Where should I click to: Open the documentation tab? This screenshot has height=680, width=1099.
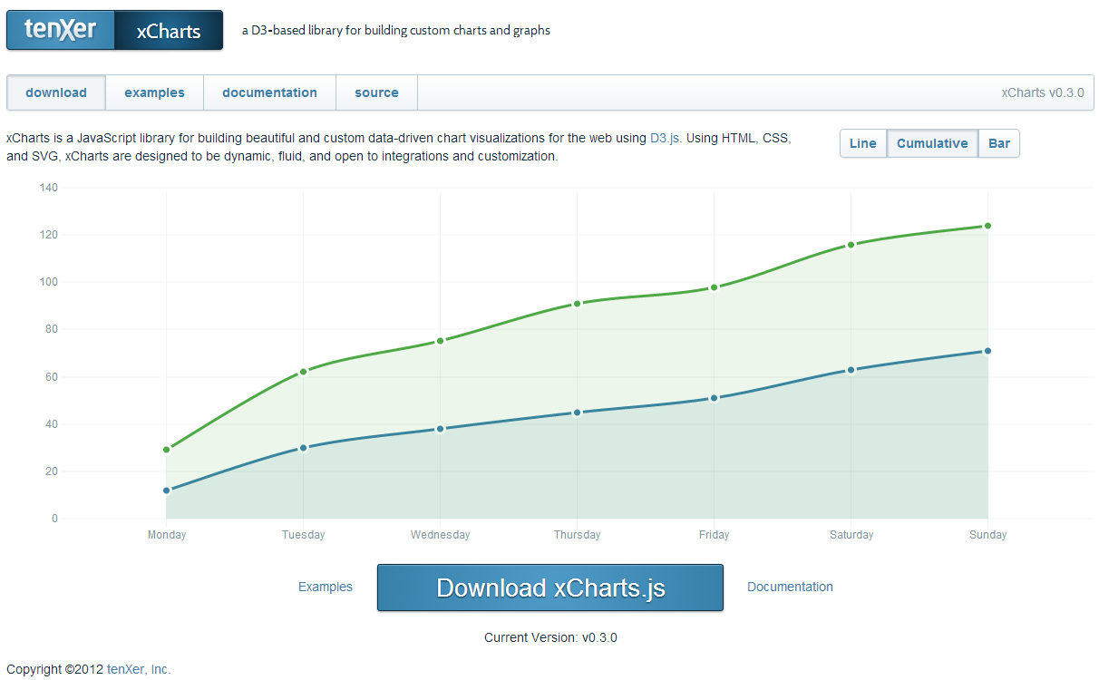coord(269,92)
